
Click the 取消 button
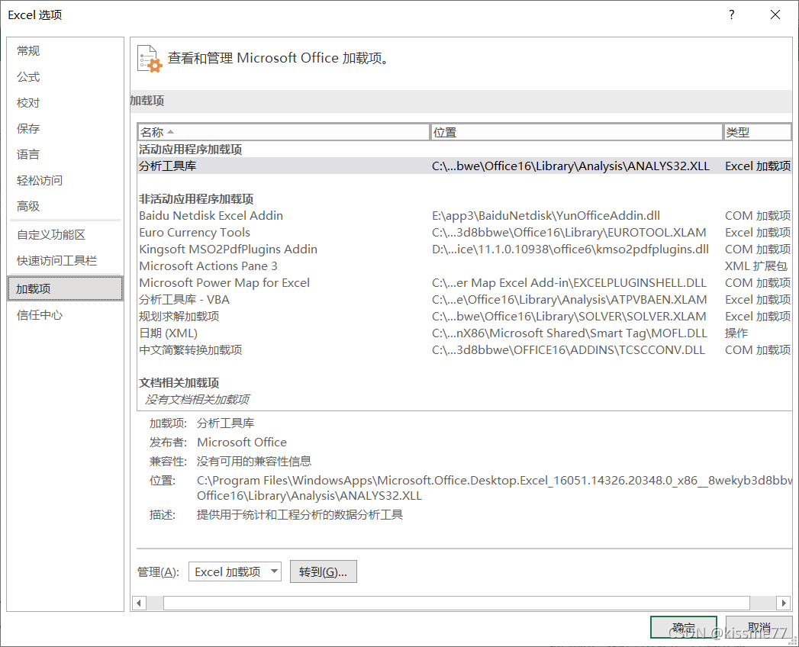759,627
